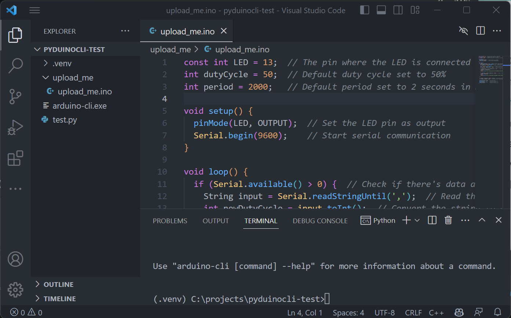This screenshot has height=318, width=511.
Task: Place cursor on empty line 4
Action: coord(329,99)
